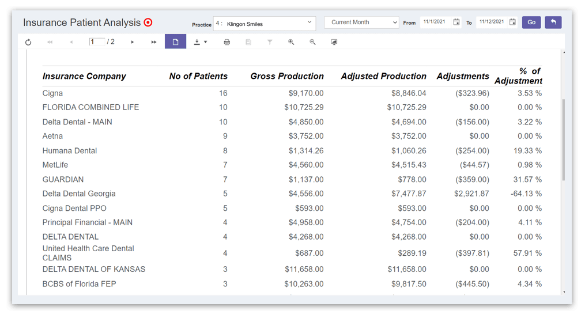Click the page number input box
Screen dimensions: 585x318
pyautogui.click(x=97, y=41)
